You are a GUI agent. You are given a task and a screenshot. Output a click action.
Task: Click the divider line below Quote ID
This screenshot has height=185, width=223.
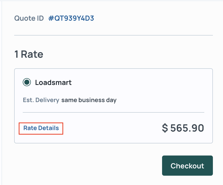tap(114, 35)
